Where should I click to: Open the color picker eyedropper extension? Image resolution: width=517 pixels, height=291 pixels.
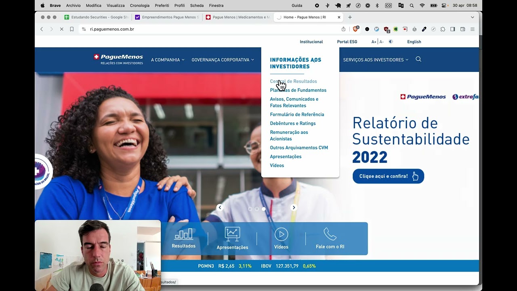(x=424, y=29)
